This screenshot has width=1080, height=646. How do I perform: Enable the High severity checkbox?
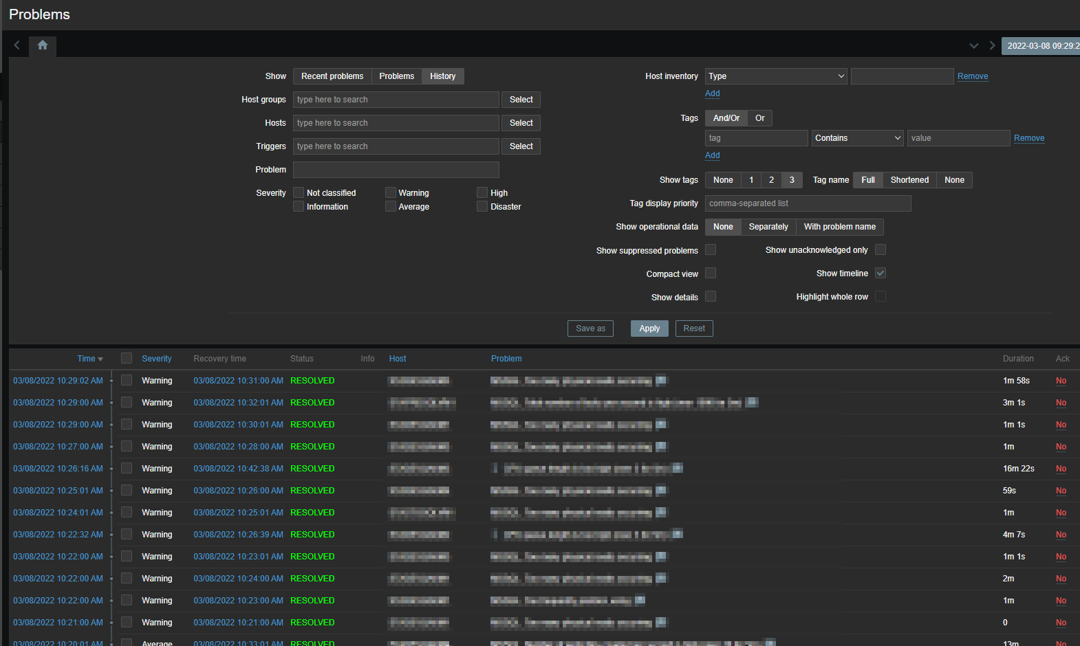(482, 192)
